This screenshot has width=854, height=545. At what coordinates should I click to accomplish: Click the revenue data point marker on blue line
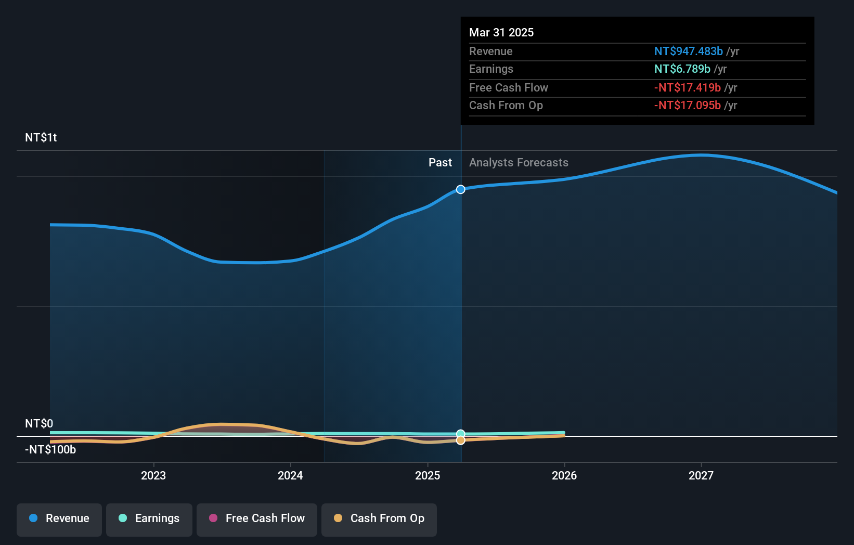click(461, 189)
